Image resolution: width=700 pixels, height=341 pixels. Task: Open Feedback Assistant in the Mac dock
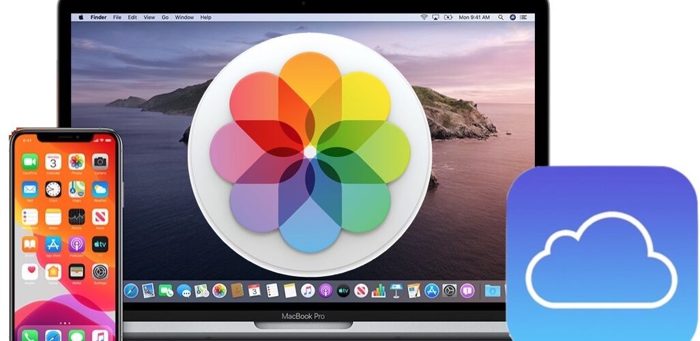467,291
